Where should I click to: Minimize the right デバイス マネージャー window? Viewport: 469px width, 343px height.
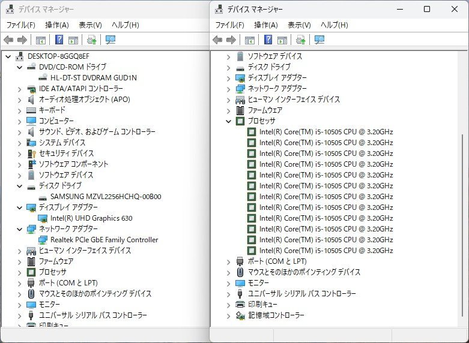[x=400, y=9]
